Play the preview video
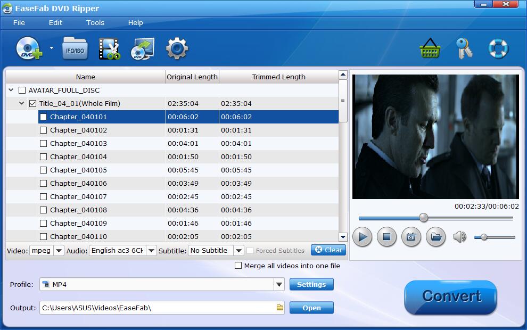 (363, 237)
